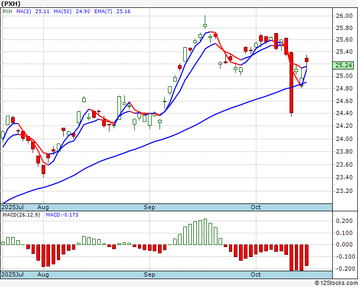The height and width of the screenshot is (287, 358).
Task: Click Oct on the price chart axis
Action: click(x=256, y=207)
